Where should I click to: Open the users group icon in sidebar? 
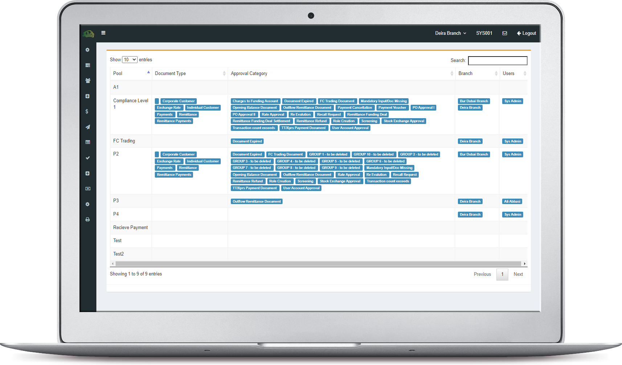pyautogui.click(x=87, y=80)
